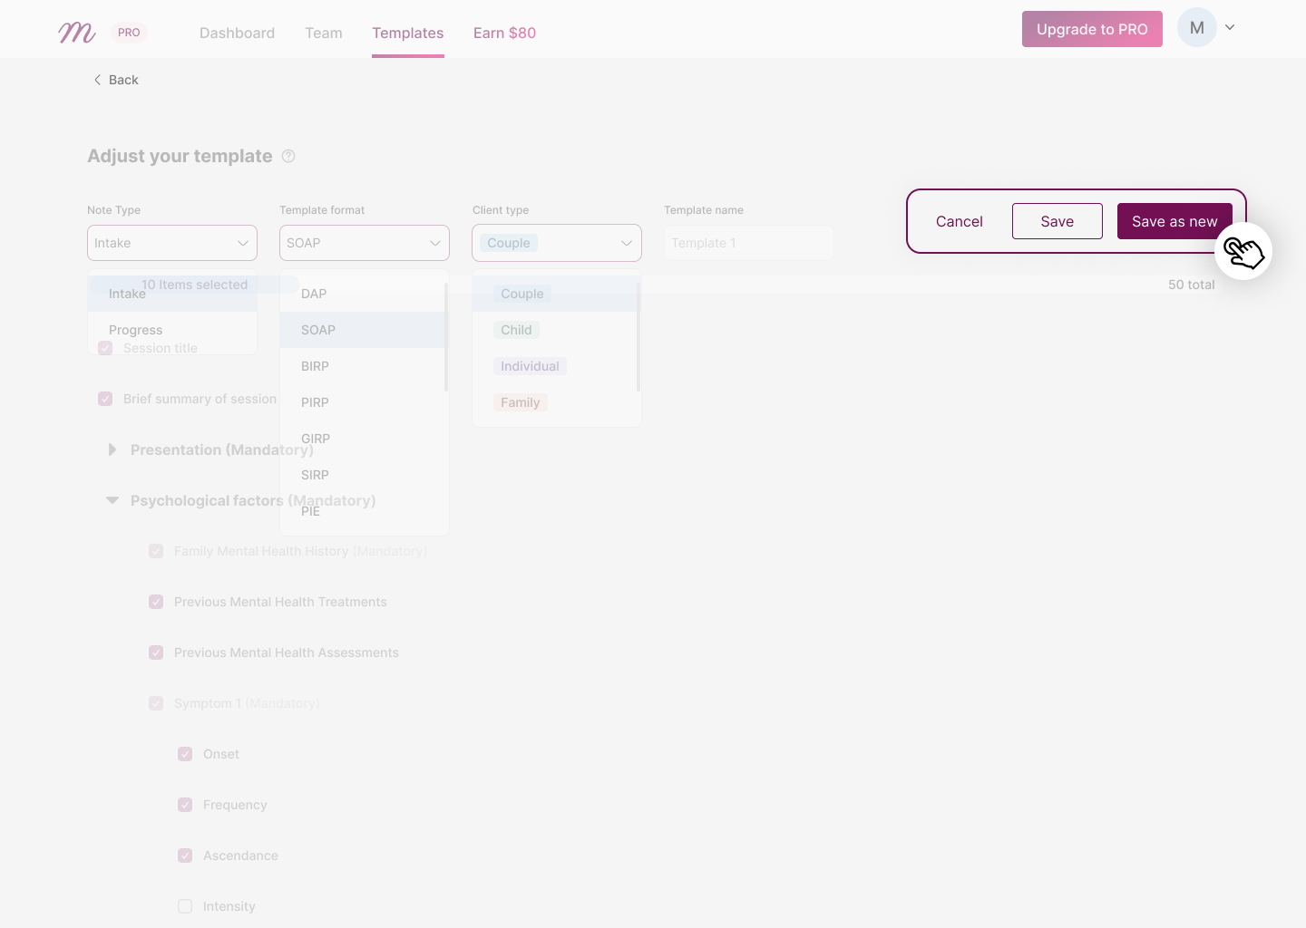This screenshot has height=928, width=1306.
Task: Toggle Previous Mental Health Treatments checkbox
Action: [156, 602]
